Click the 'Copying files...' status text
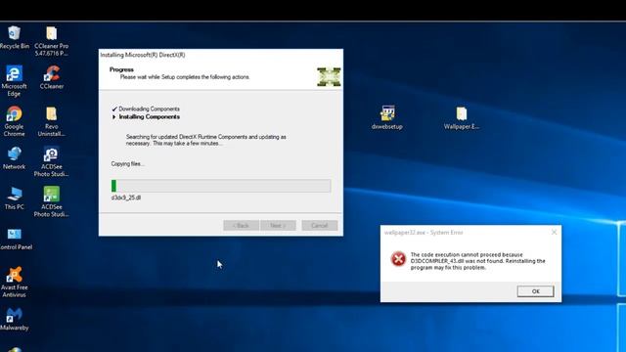 128,164
